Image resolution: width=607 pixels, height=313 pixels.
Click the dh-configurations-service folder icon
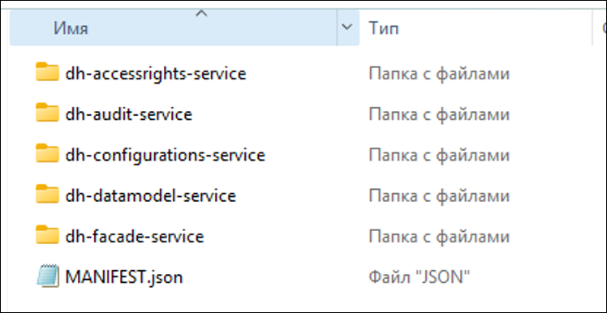pos(47,153)
